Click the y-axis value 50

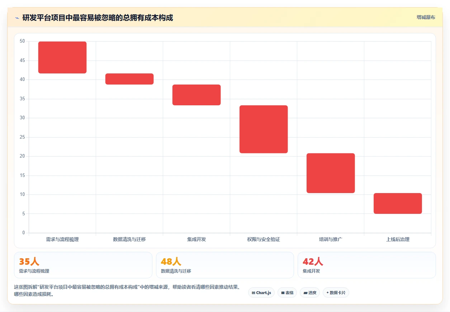tap(22, 41)
